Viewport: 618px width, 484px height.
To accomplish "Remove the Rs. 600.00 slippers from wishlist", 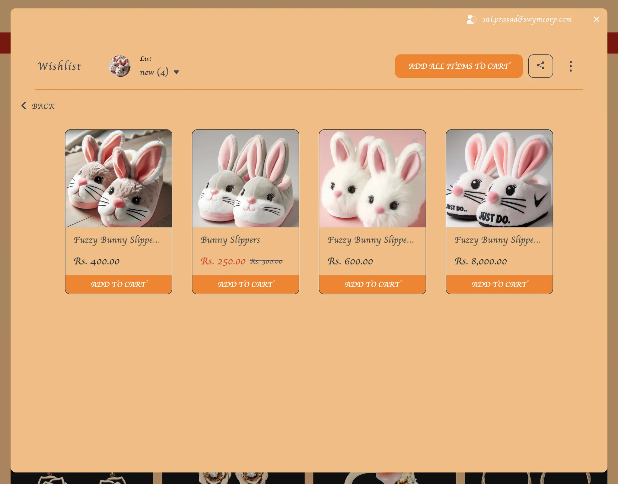I will click(x=414, y=140).
